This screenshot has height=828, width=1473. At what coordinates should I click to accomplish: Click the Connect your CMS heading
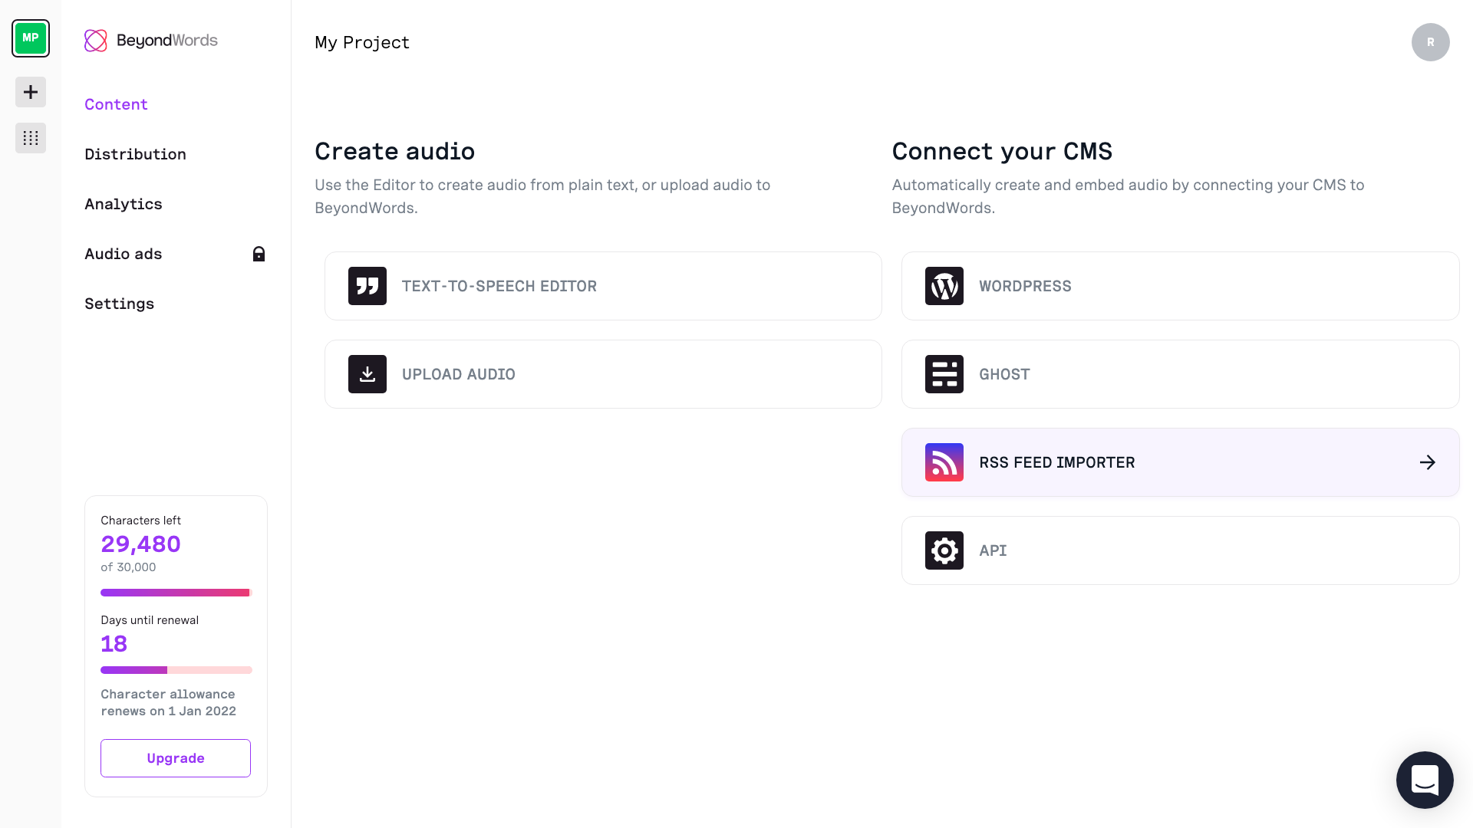tap(1002, 151)
